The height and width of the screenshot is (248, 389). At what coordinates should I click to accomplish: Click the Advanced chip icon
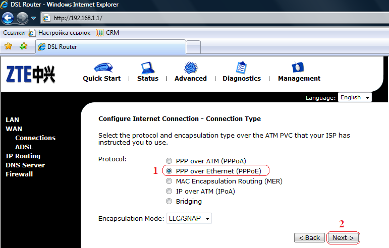(190, 68)
